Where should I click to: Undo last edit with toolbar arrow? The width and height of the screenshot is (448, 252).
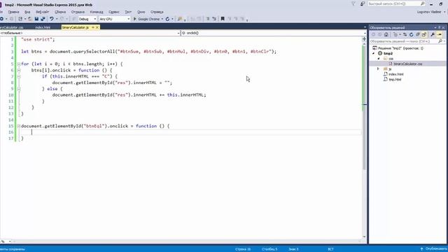[51, 19]
